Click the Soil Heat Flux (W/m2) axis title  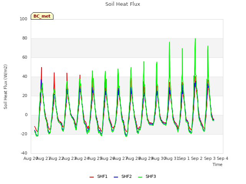pos(5,87)
